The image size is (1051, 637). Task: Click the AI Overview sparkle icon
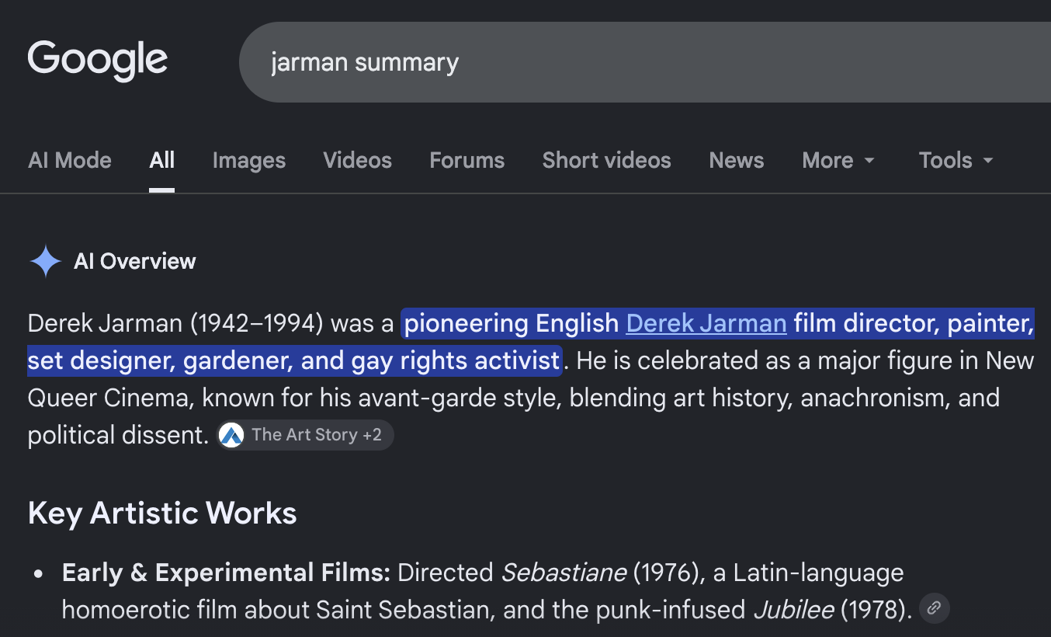point(46,261)
